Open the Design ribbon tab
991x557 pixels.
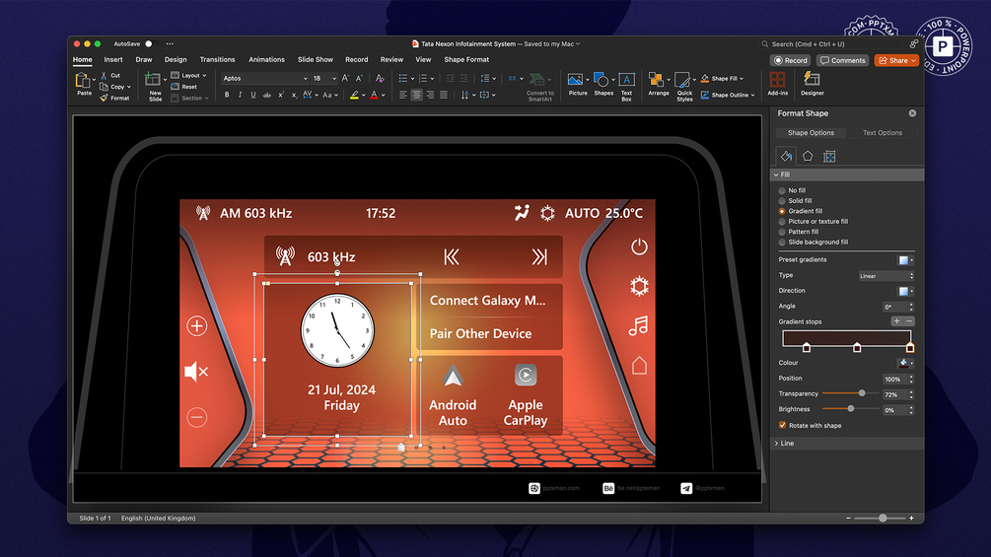tap(176, 59)
